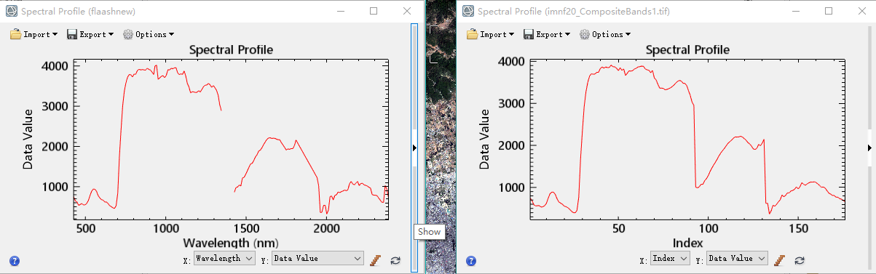Maximize the flaashnew Spectral Profile window
The height and width of the screenshot is (274, 876).
pyautogui.click(x=374, y=12)
